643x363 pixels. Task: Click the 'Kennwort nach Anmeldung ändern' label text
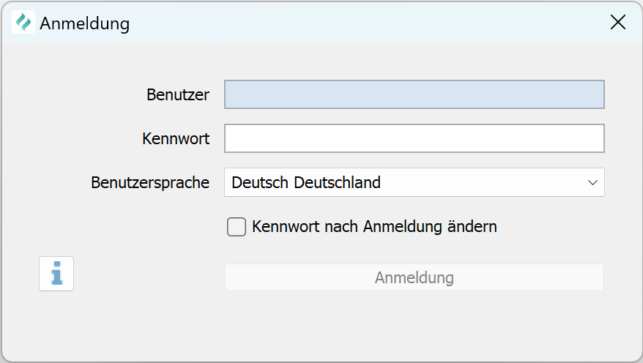point(374,227)
